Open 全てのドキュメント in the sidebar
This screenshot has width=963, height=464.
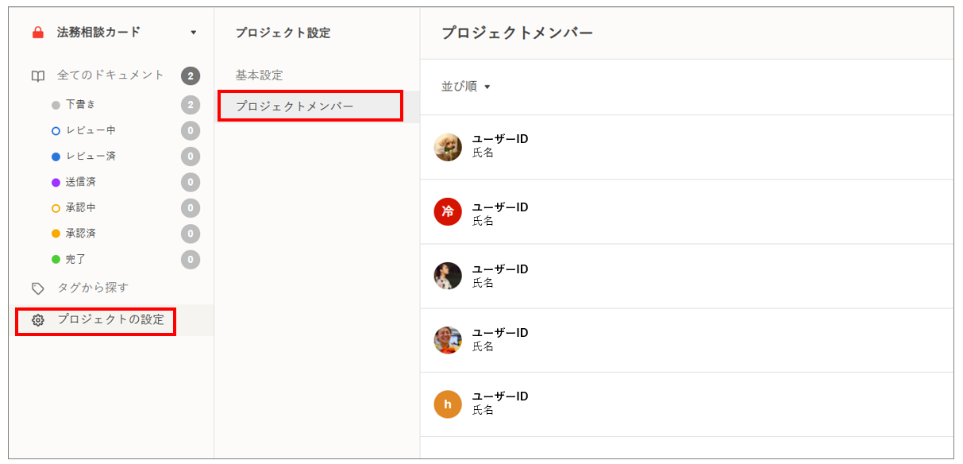click(110, 75)
